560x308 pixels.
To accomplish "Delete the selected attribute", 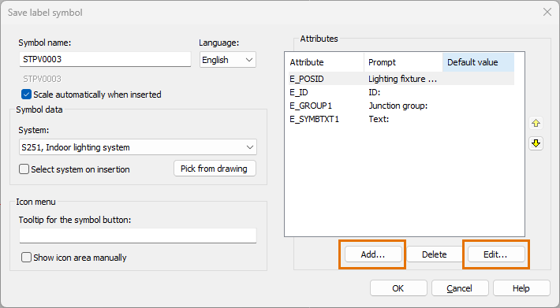I will [x=435, y=254].
